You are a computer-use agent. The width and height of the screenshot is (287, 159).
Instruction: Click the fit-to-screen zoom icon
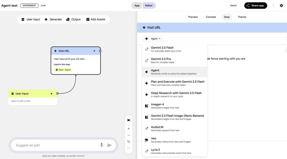[x=129, y=120]
